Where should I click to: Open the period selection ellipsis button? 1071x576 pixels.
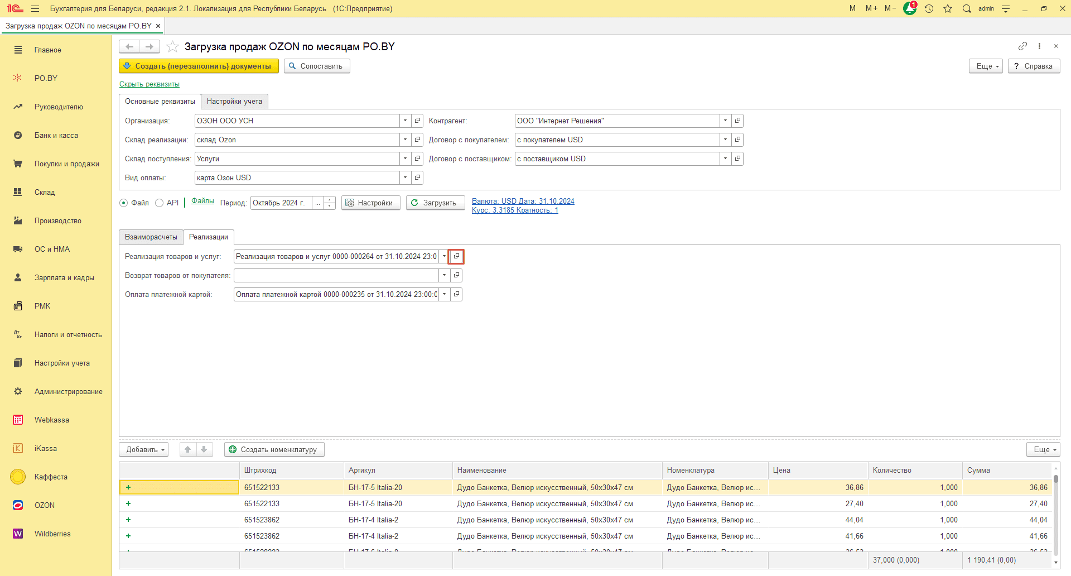317,203
